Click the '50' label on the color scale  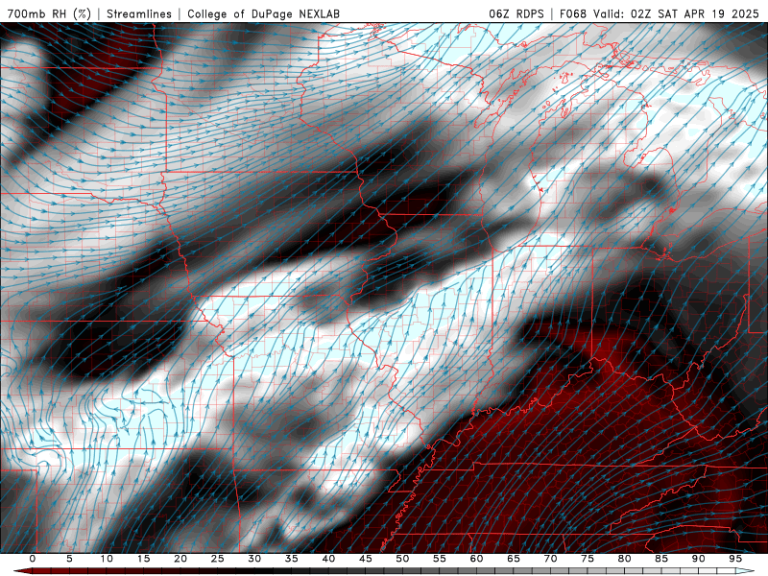[402, 559]
